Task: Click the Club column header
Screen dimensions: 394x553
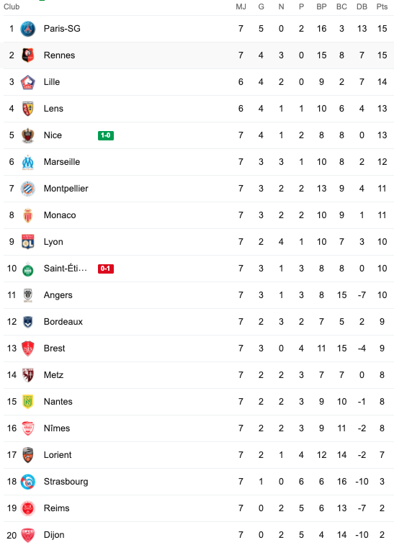Action: [x=12, y=6]
